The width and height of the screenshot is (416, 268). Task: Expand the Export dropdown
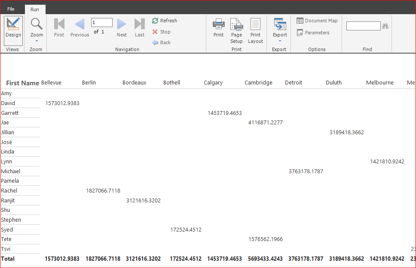click(x=280, y=41)
